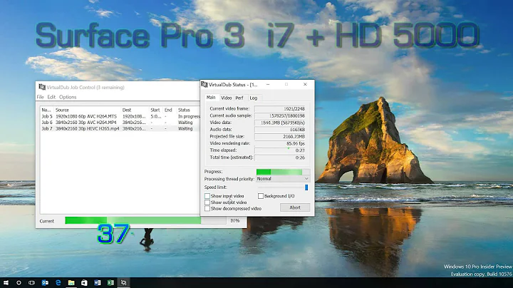
Task: Launch Excel from the taskbar
Action: [110, 282]
